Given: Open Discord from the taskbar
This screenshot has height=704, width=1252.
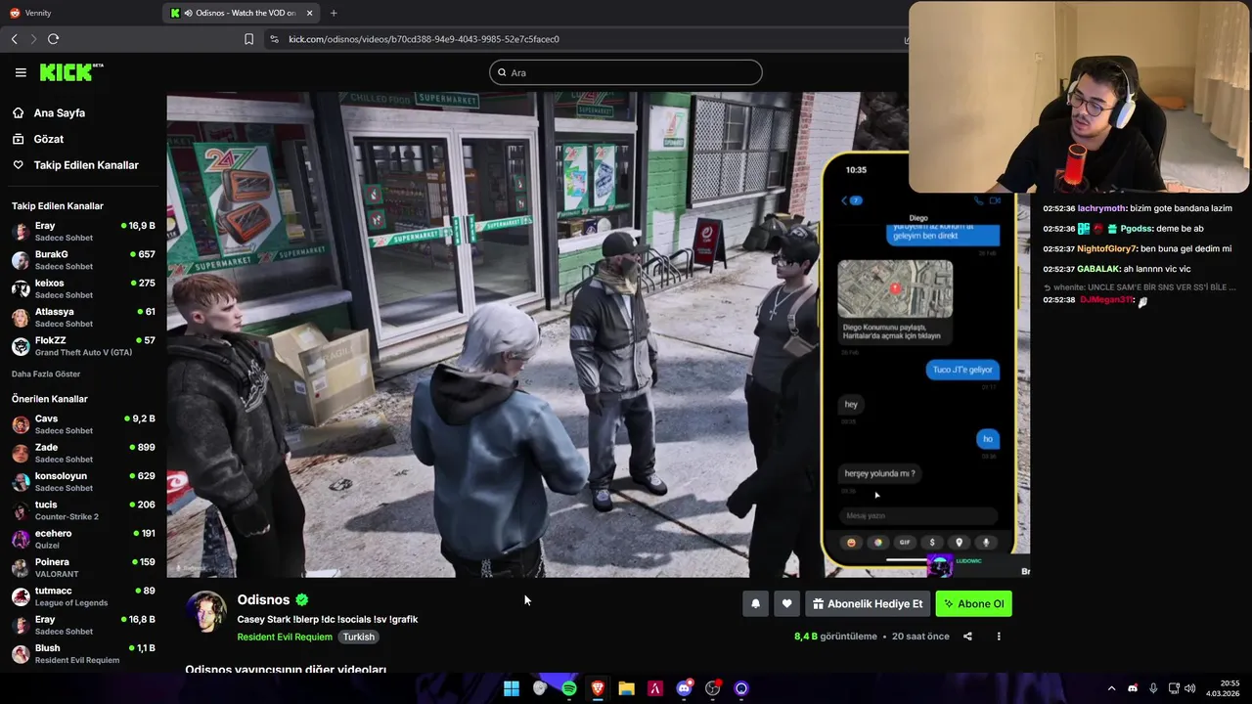Looking at the screenshot, I should 684,688.
